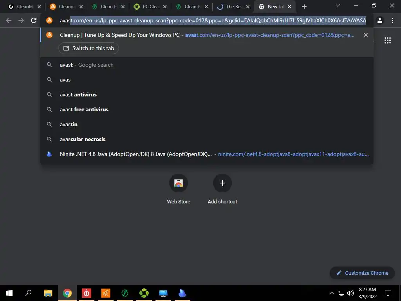Open the volume tray icon
401x301 pixels.
click(350, 293)
